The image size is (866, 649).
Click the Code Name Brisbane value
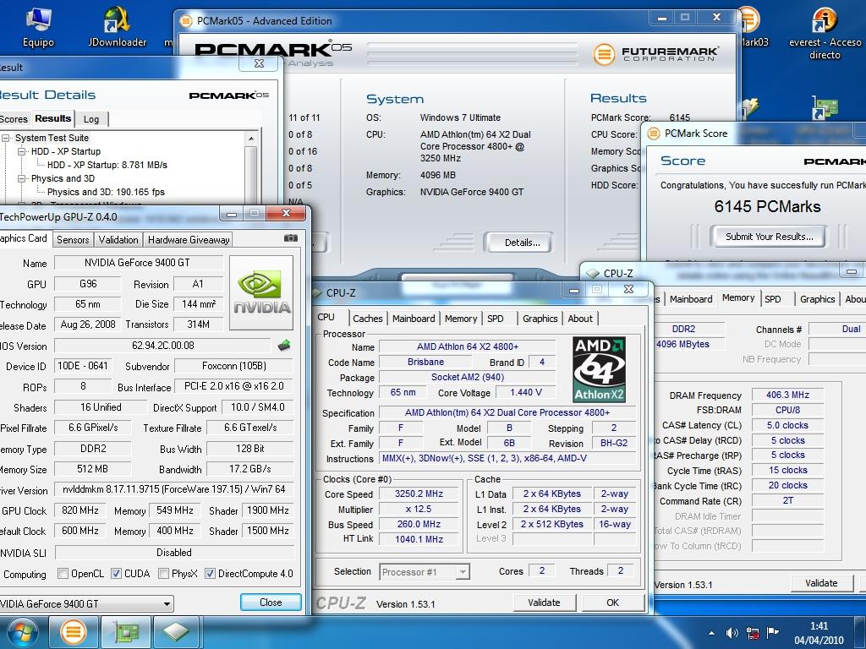tap(425, 362)
